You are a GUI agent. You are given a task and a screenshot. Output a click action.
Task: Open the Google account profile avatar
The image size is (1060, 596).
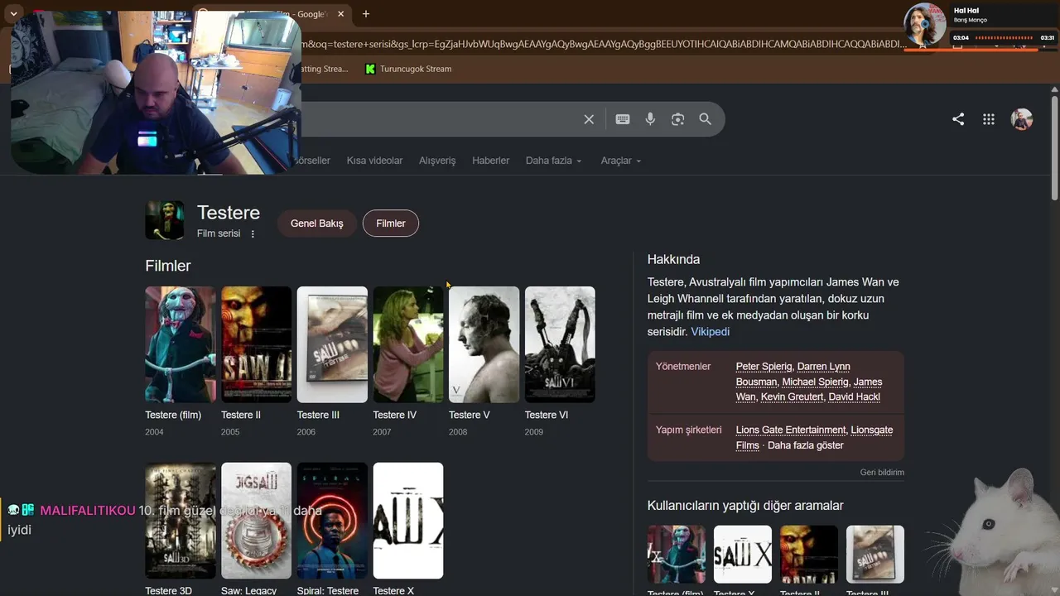(1022, 119)
